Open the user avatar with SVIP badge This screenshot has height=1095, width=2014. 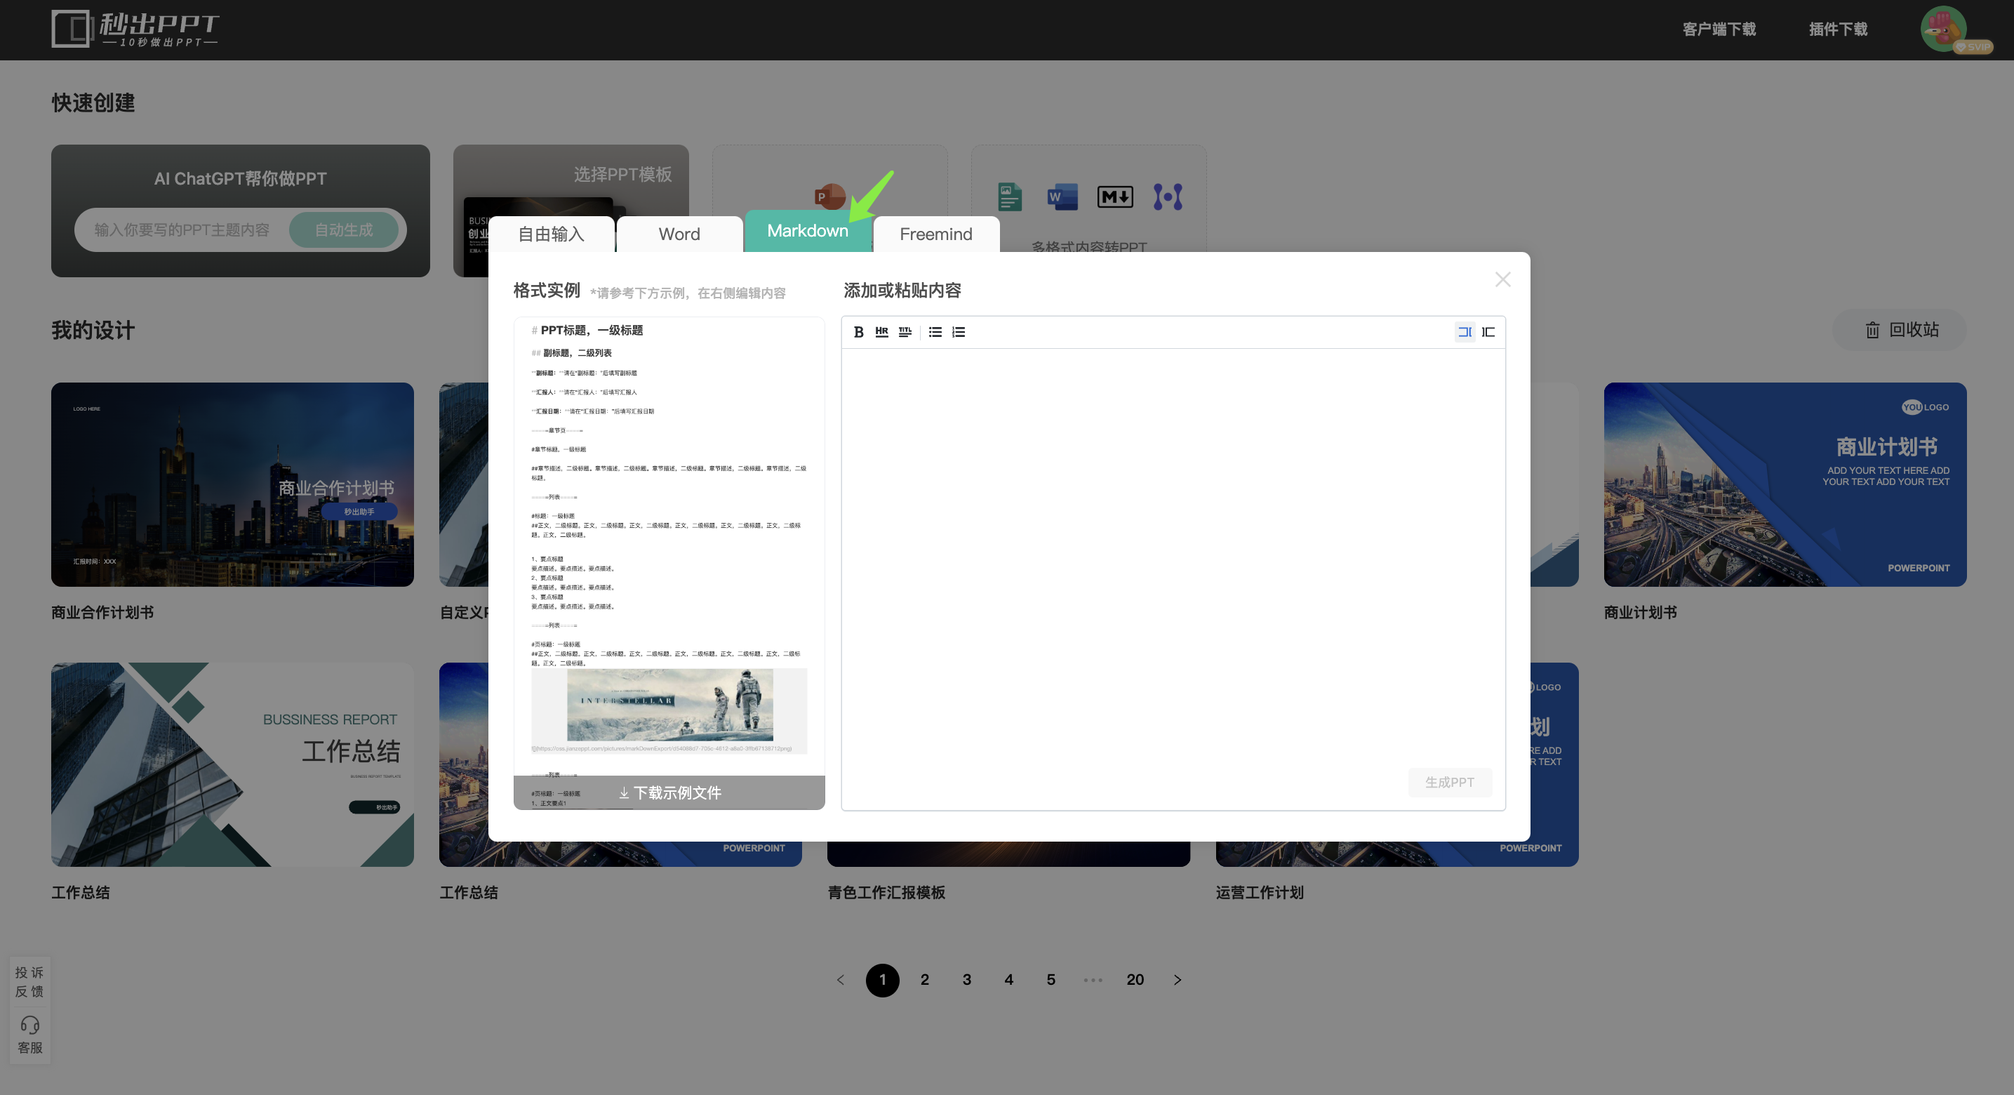(1945, 29)
